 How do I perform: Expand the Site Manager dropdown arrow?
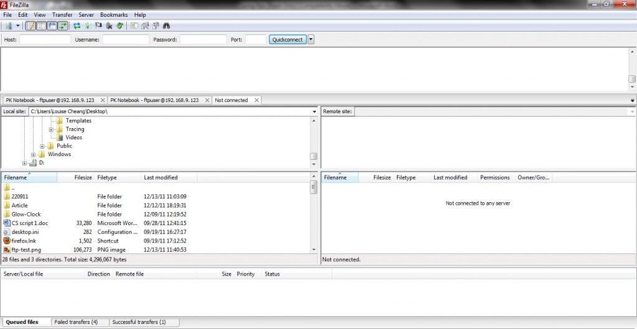pos(18,26)
